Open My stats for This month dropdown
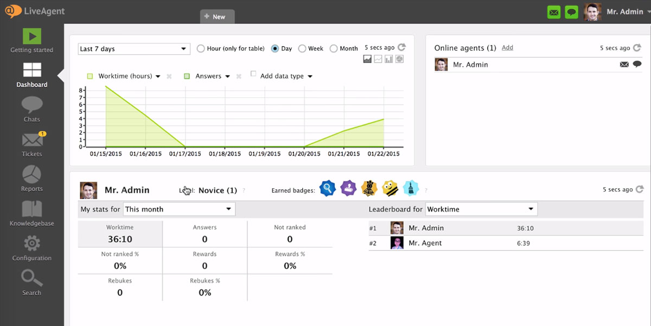 179,209
